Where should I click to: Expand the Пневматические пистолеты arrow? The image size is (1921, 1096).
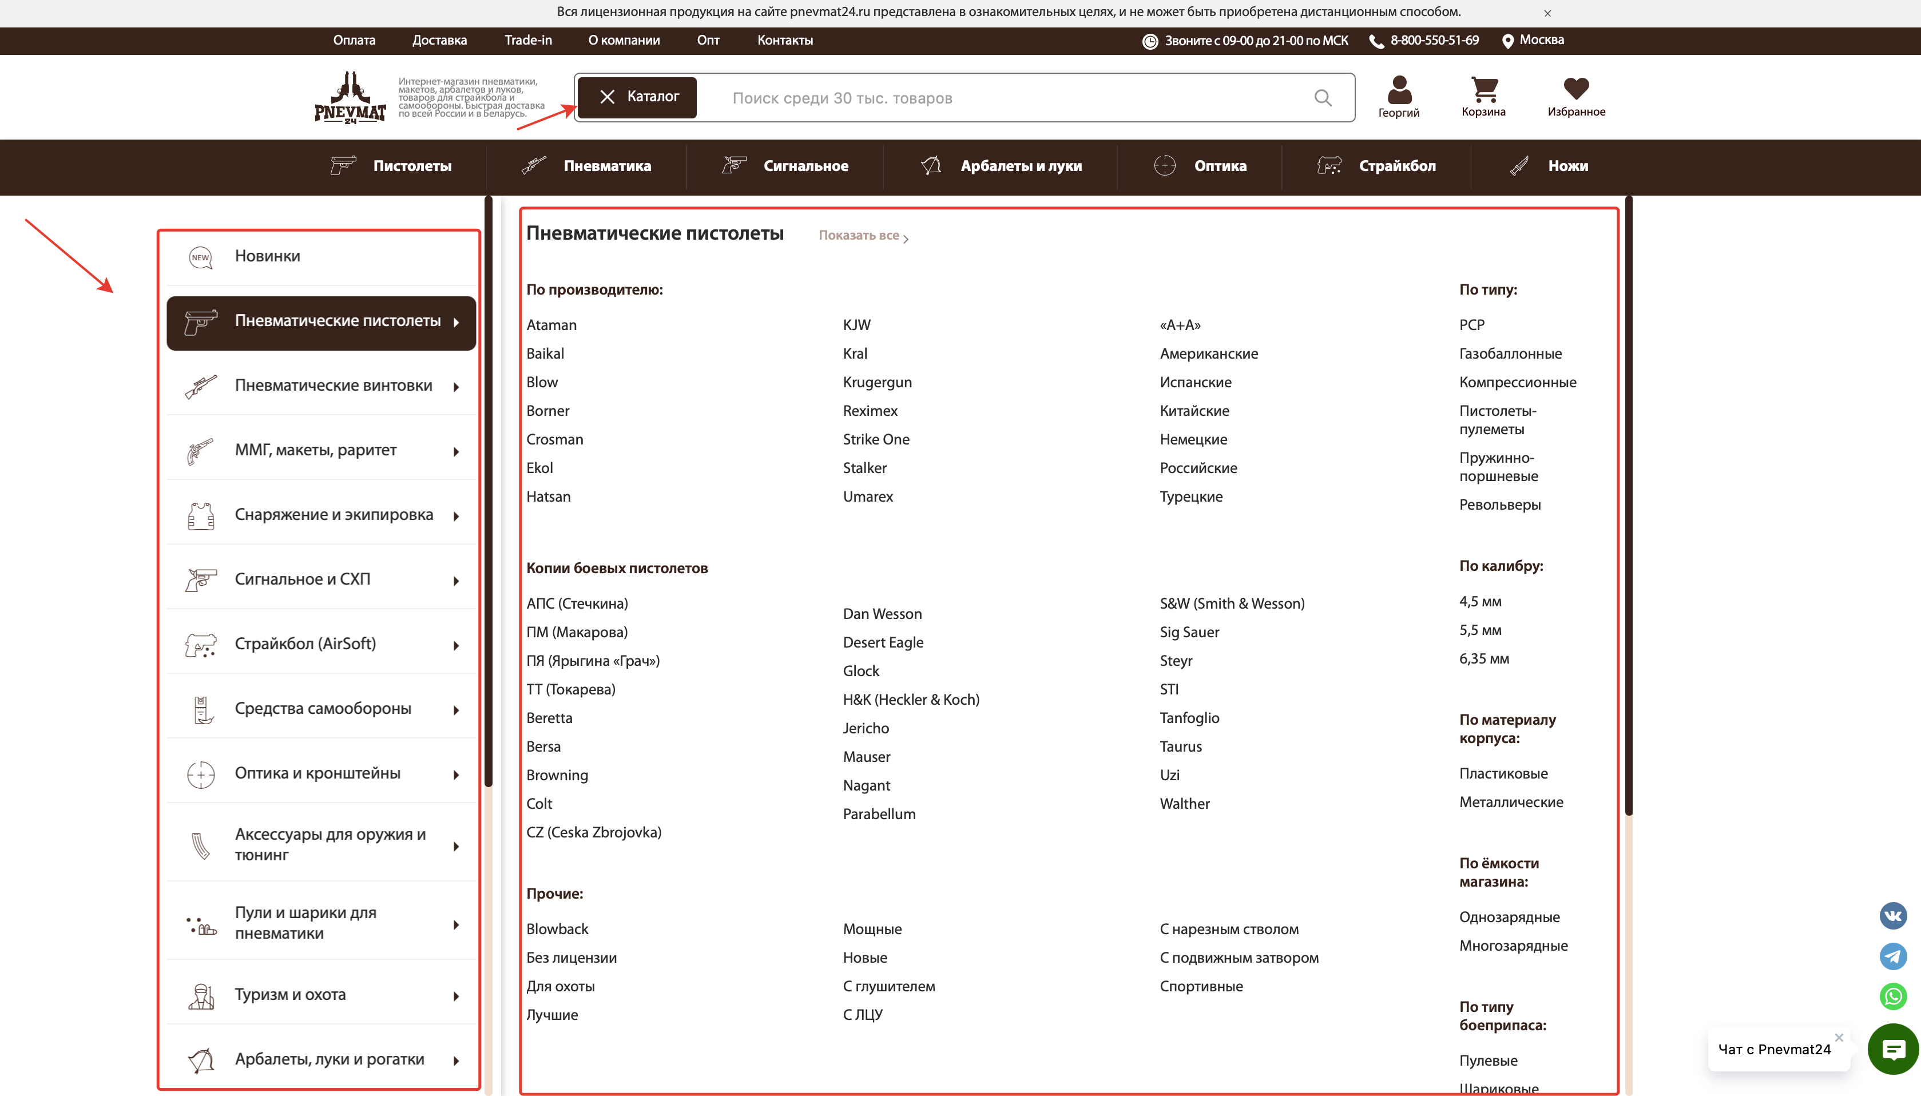[x=456, y=322]
